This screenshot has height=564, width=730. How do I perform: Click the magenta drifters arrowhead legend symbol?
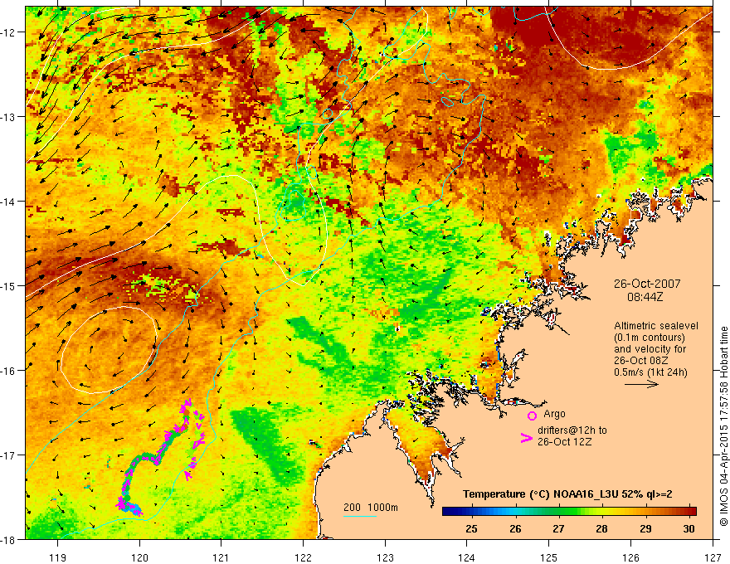pos(527,438)
